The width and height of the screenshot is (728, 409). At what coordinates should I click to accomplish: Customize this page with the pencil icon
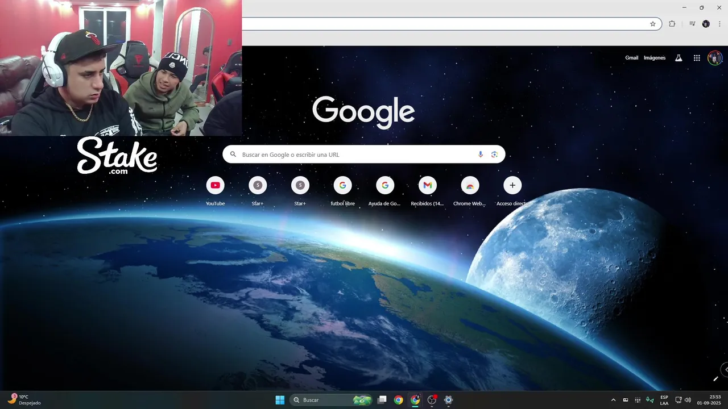click(715, 379)
